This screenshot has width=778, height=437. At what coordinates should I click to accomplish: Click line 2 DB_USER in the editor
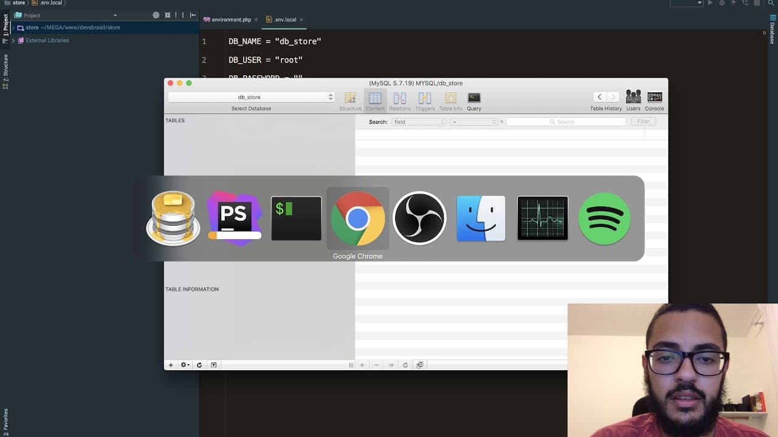click(x=266, y=60)
